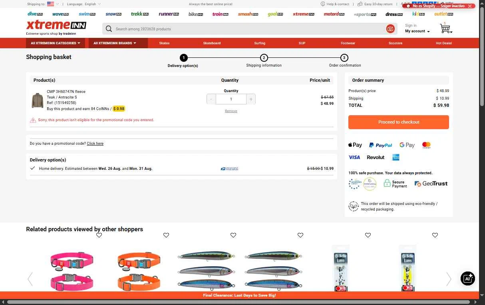
Task: Click the horizontal page scrollbar
Action: tap(239, 302)
